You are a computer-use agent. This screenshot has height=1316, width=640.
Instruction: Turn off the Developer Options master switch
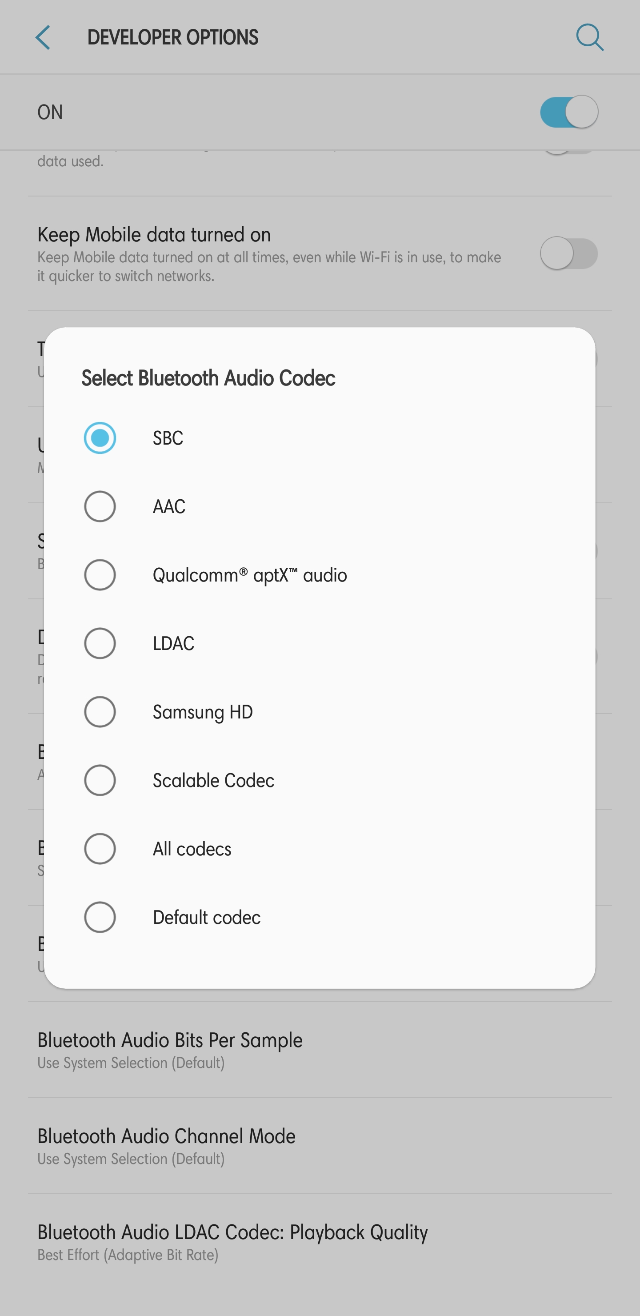(x=568, y=112)
